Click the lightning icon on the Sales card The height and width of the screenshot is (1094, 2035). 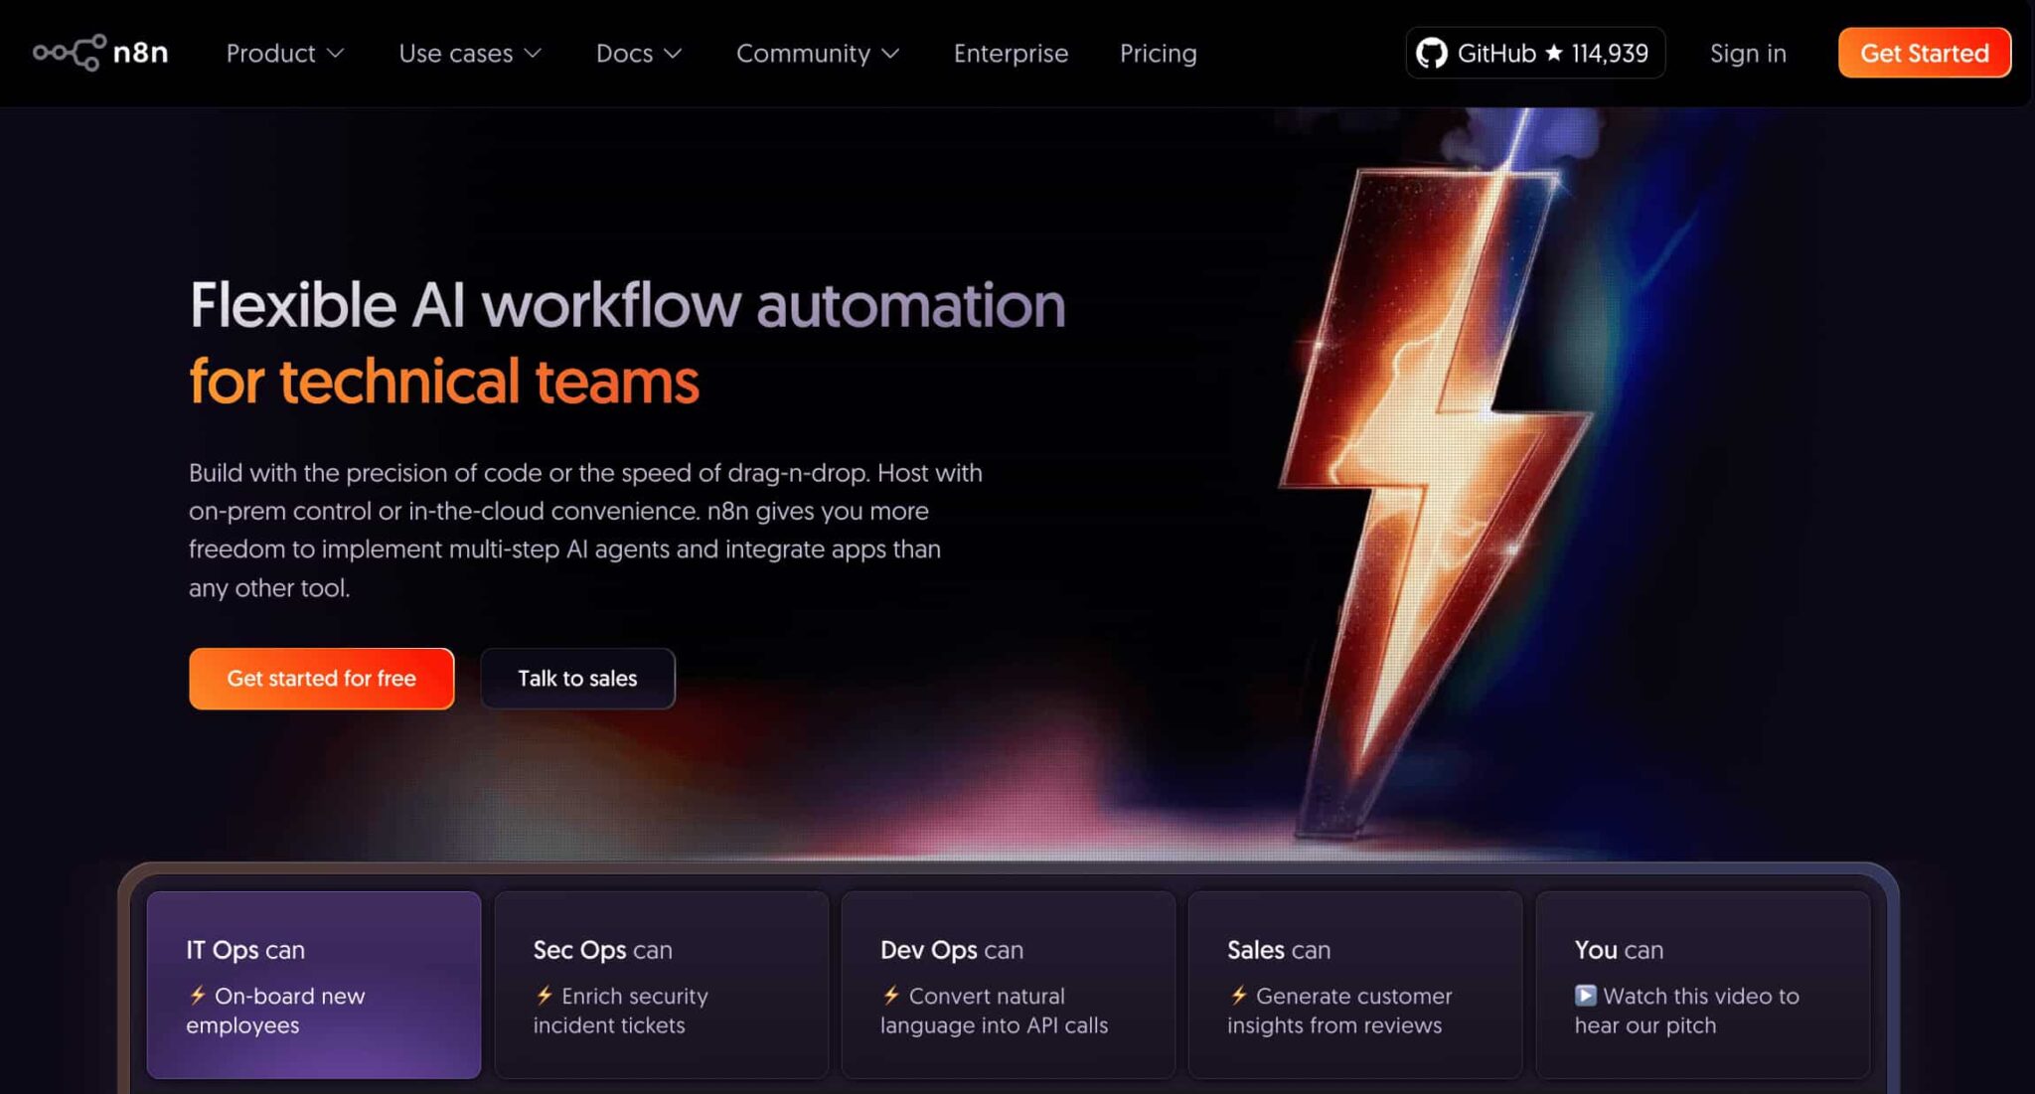point(1237,996)
